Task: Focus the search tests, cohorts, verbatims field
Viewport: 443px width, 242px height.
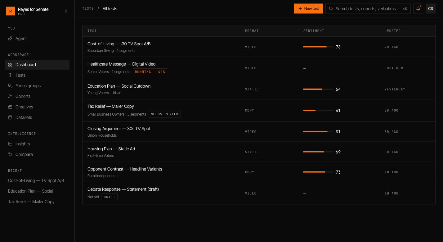Action: [368, 9]
